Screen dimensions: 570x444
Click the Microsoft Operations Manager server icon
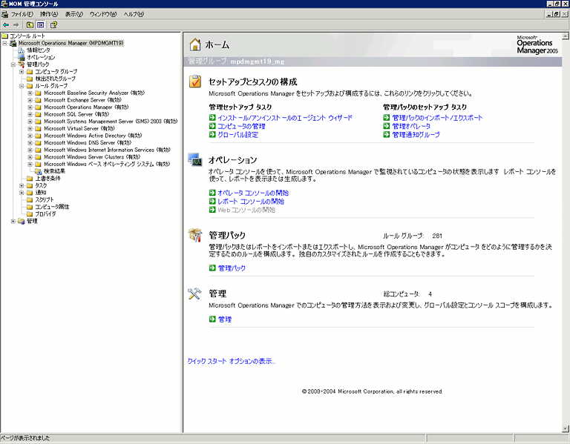13,43
